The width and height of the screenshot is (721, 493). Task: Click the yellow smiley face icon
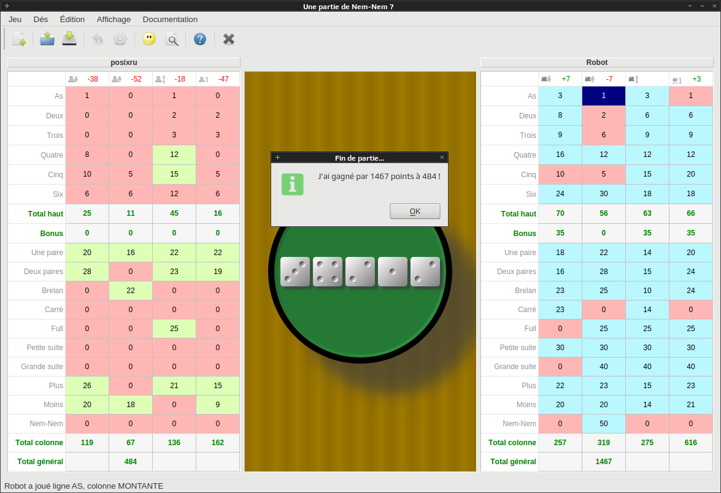(x=149, y=39)
